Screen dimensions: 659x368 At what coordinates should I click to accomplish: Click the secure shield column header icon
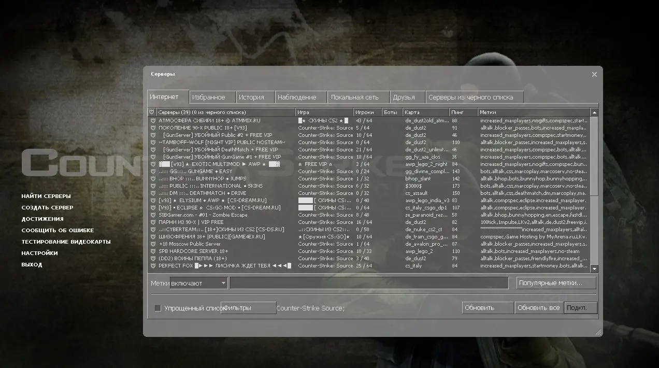[x=152, y=112]
